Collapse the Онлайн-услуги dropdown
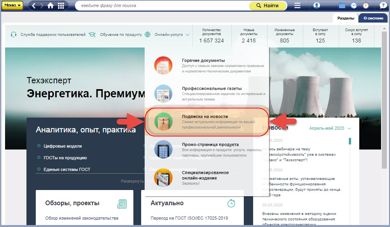The height and width of the screenshot is (227, 390). click(172, 34)
